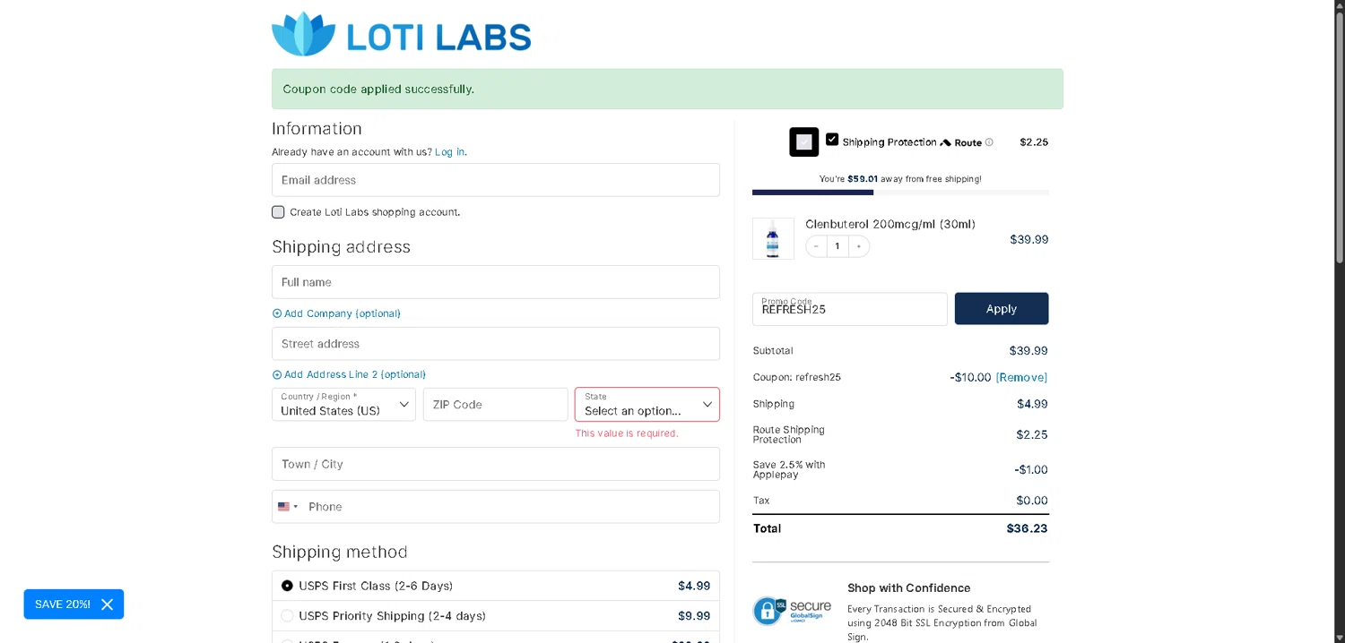Click the SSL Secure GlobalSign badge
Image resolution: width=1345 pixels, height=643 pixels.
tap(792, 611)
